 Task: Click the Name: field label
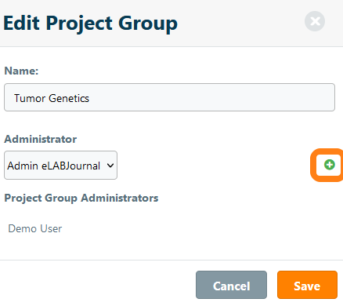[x=21, y=71]
